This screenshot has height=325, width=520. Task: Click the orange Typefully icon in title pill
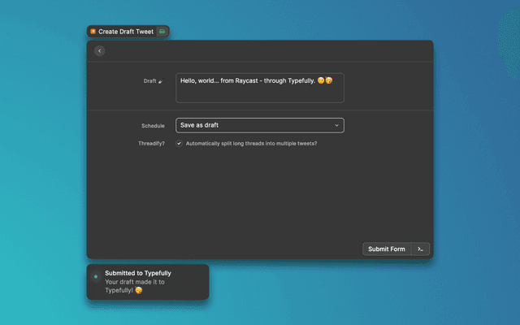tap(93, 32)
